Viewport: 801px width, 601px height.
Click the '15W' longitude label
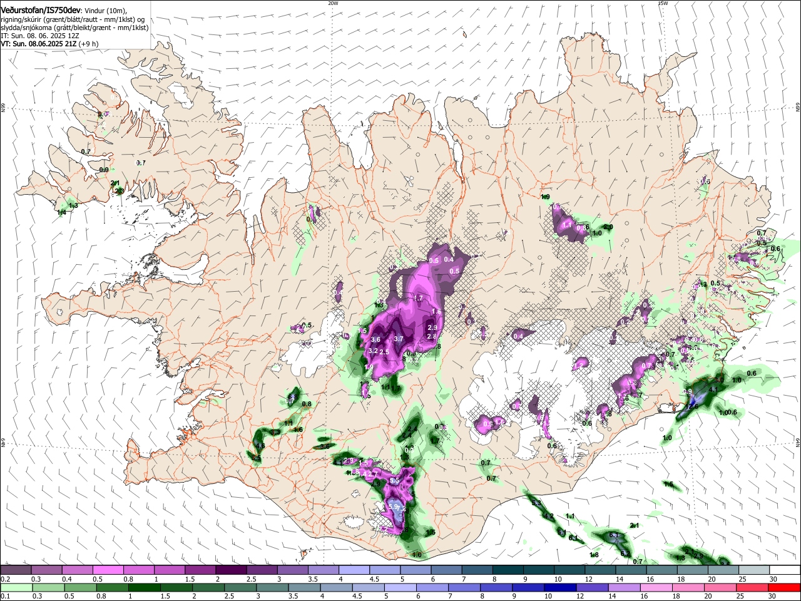(x=663, y=3)
